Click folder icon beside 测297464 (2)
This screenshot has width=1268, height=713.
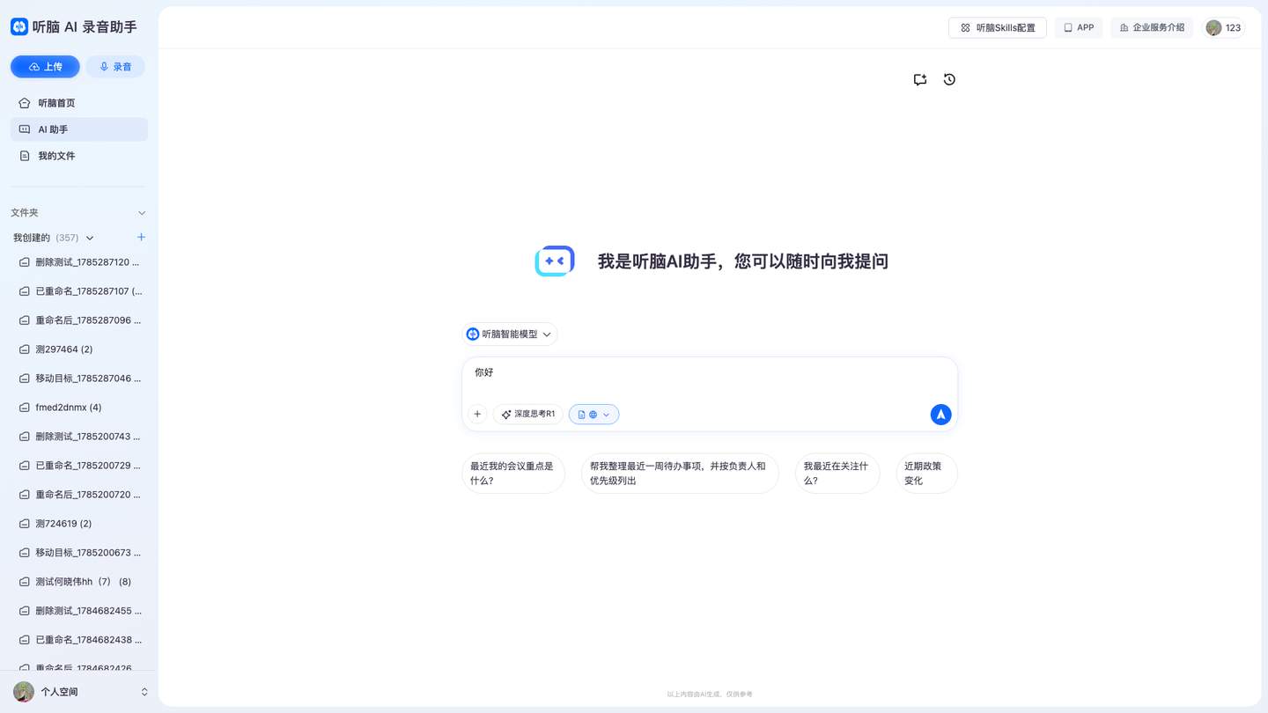pos(25,349)
